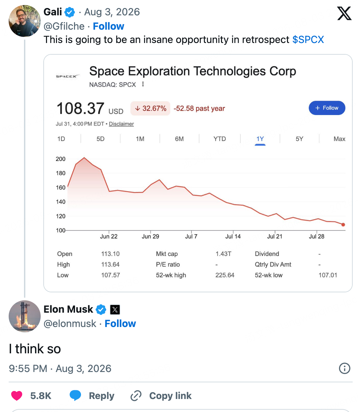Click the X affiliation badge beside Elon Musk
The height and width of the screenshot is (412, 358).
pyautogui.click(x=115, y=310)
